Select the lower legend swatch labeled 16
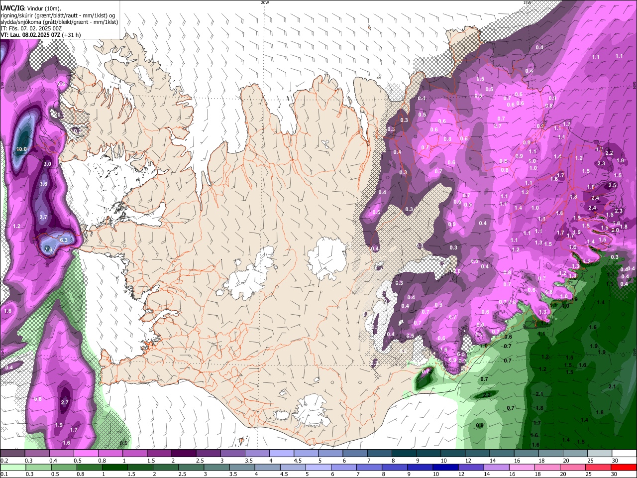 coord(521,468)
